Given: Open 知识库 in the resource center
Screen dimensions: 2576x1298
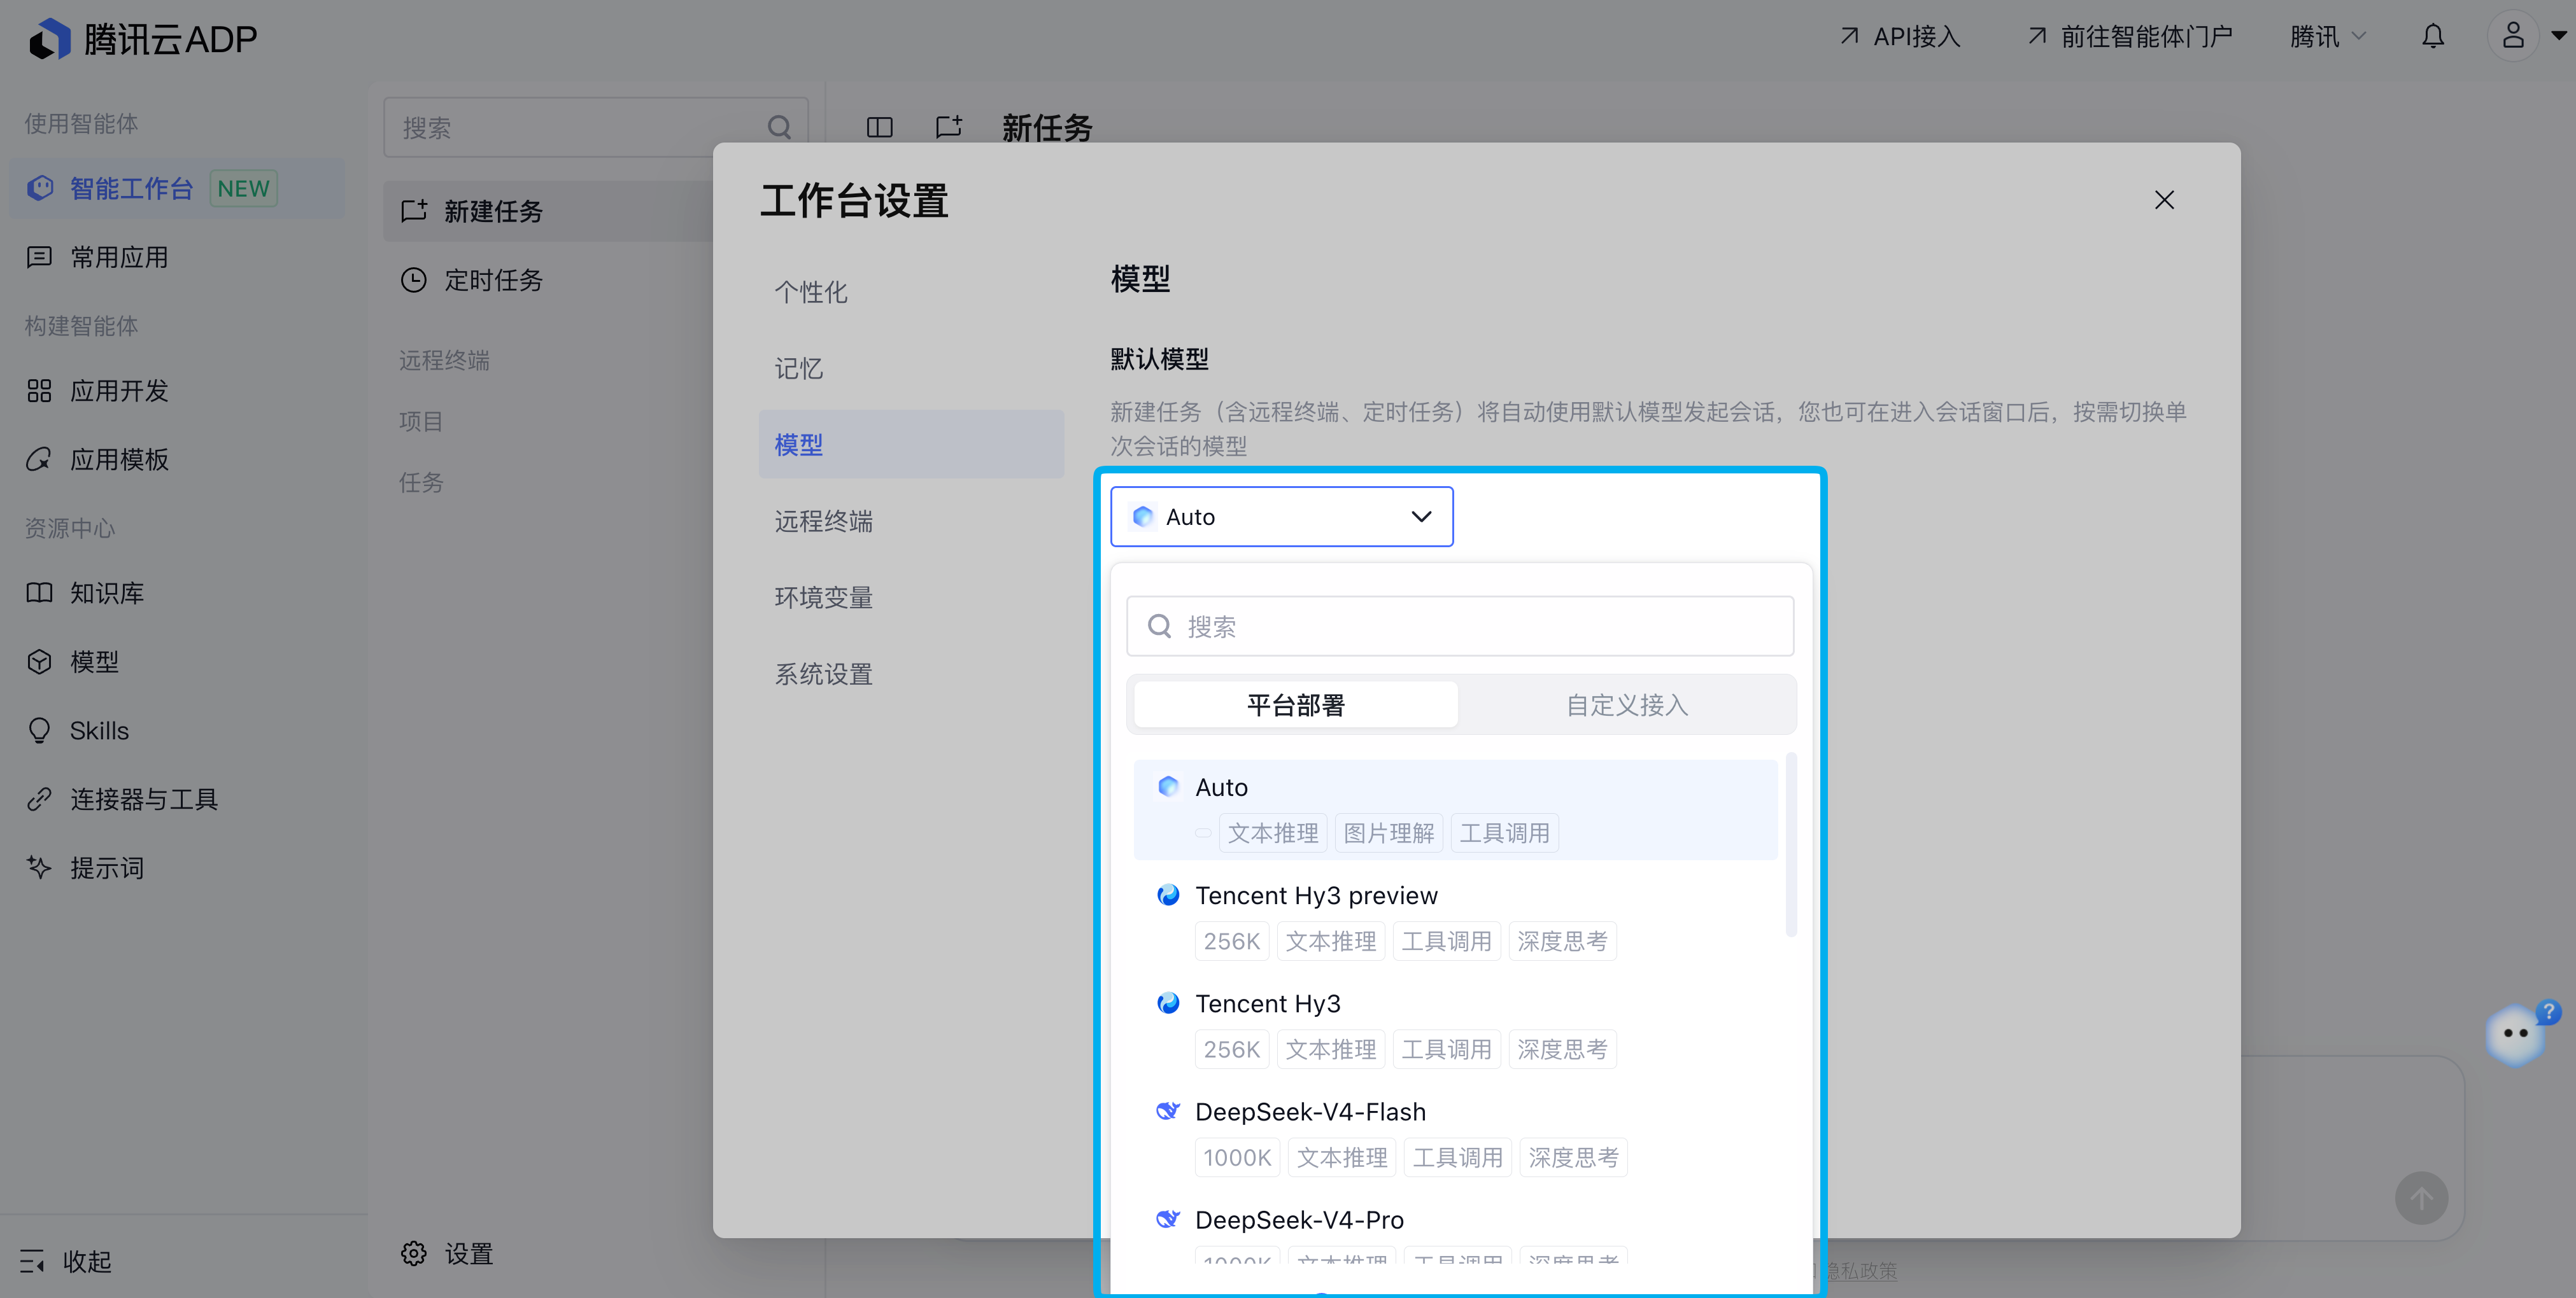Looking at the screenshot, I should tap(177, 592).
